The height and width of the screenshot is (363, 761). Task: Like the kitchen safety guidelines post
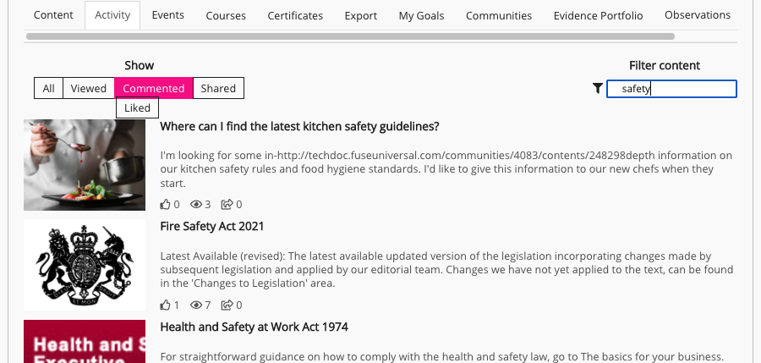point(165,204)
